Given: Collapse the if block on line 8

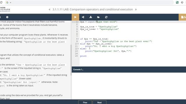Looking at the screenshot, I should [x=78, y=39].
